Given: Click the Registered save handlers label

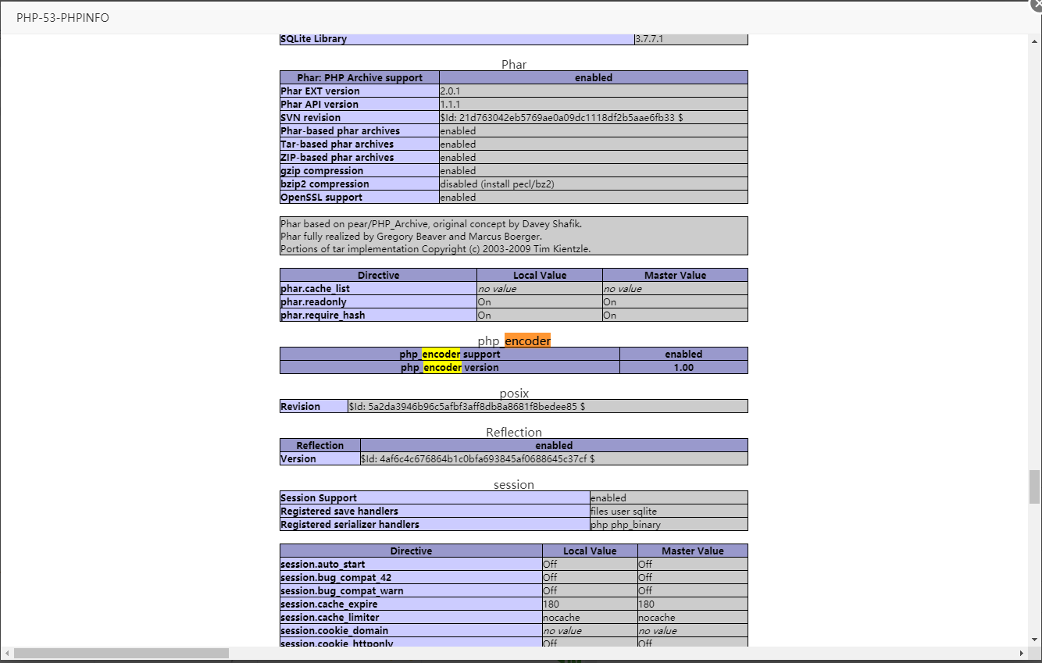Looking at the screenshot, I should (x=339, y=511).
